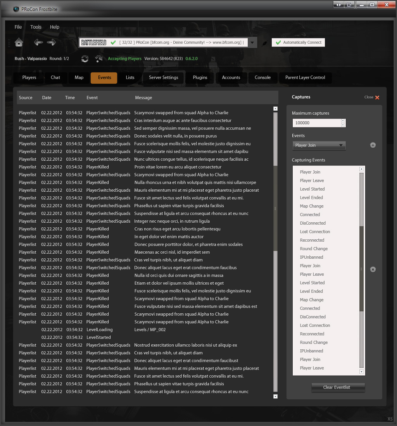Image resolution: width=397 pixels, height=426 pixels.
Task: Open the Help menu
Action: pyautogui.click(x=55, y=27)
